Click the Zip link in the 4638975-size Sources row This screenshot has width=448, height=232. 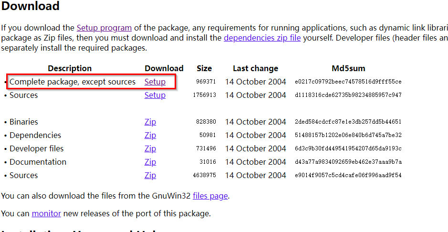click(x=150, y=175)
